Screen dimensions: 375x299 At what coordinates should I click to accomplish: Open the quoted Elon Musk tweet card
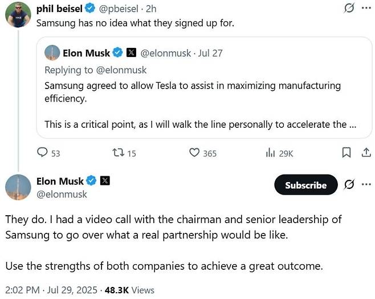204,88
